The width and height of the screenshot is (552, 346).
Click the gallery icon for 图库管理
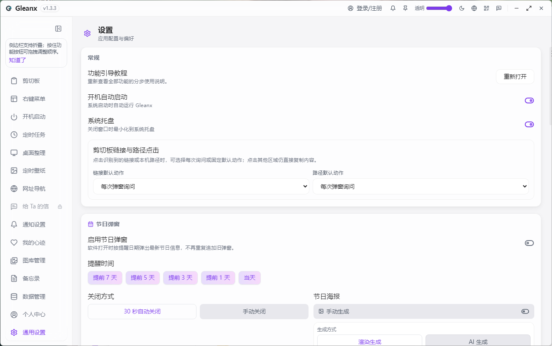coord(14,260)
